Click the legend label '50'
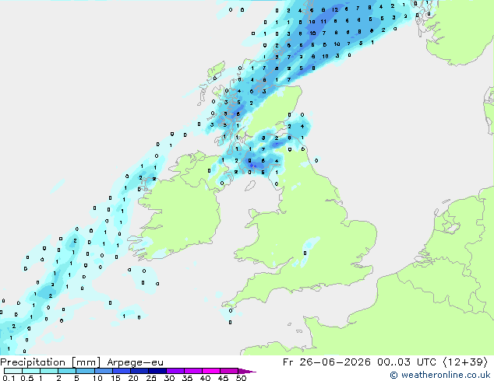This screenshot has width=494, height=381. click(x=241, y=378)
